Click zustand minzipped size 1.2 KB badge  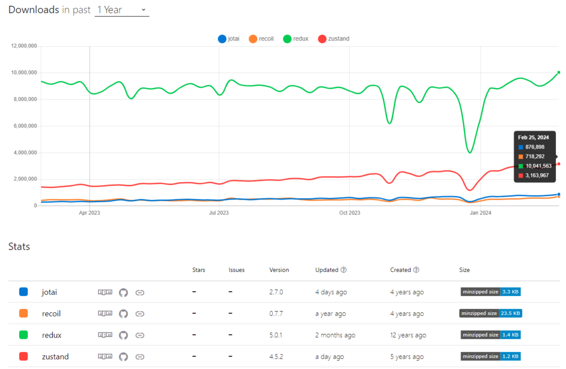[x=491, y=357]
